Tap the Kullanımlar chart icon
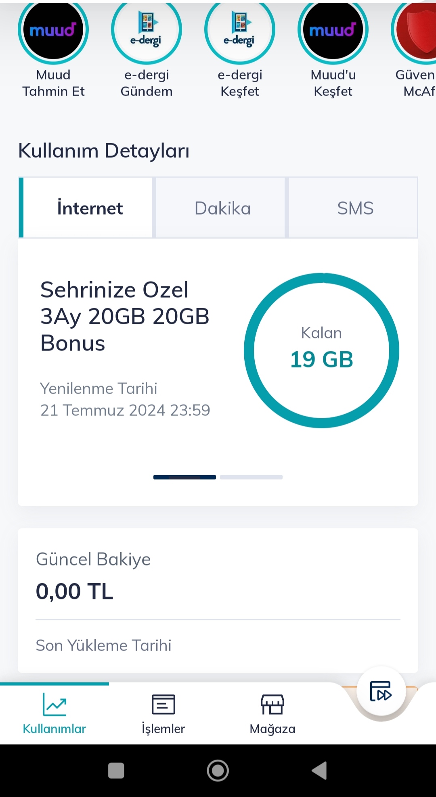The height and width of the screenshot is (797, 436). [x=55, y=704]
